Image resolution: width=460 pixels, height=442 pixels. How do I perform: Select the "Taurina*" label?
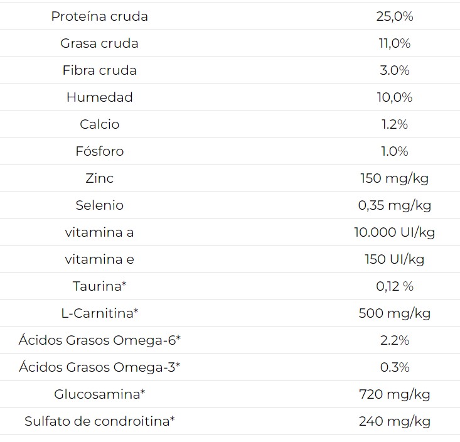pyautogui.click(x=99, y=286)
